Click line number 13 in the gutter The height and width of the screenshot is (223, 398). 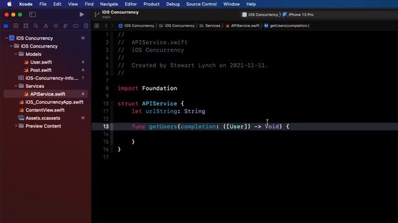(106, 126)
